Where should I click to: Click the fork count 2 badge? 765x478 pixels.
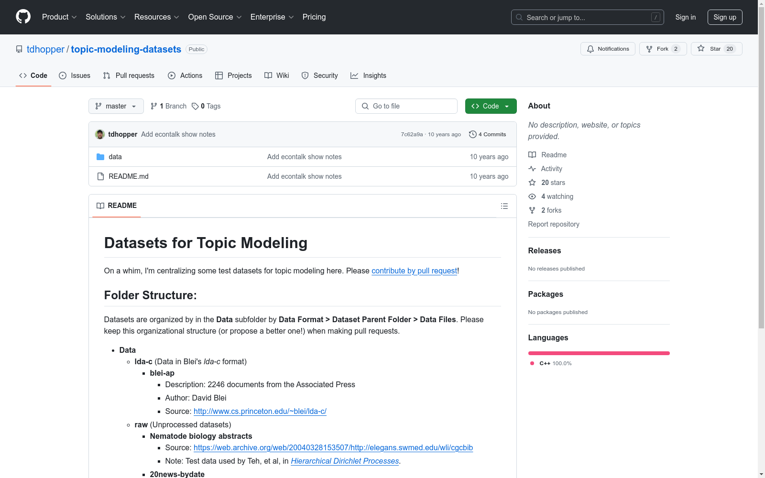click(676, 49)
